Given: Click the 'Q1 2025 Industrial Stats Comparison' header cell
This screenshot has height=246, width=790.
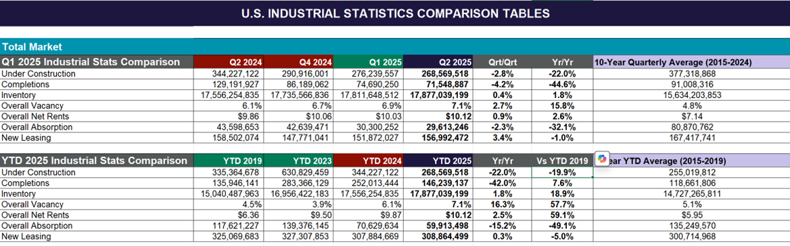Looking at the screenshot, I should pos(97,62).
